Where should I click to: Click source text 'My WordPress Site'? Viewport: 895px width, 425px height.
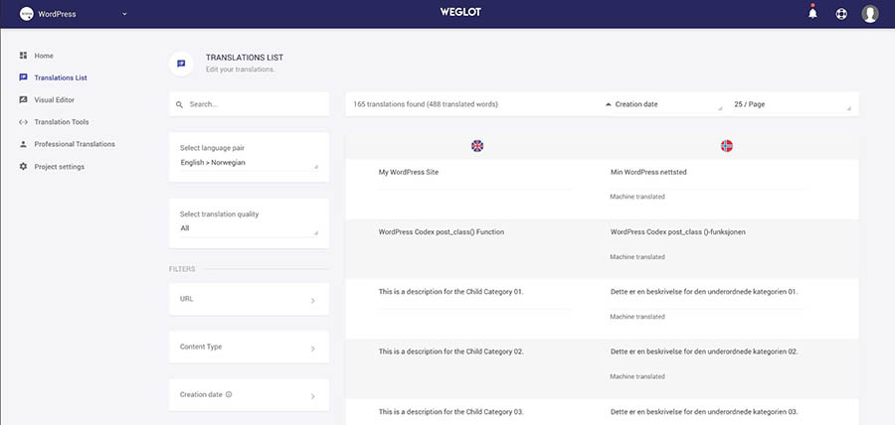pos(409,172)
